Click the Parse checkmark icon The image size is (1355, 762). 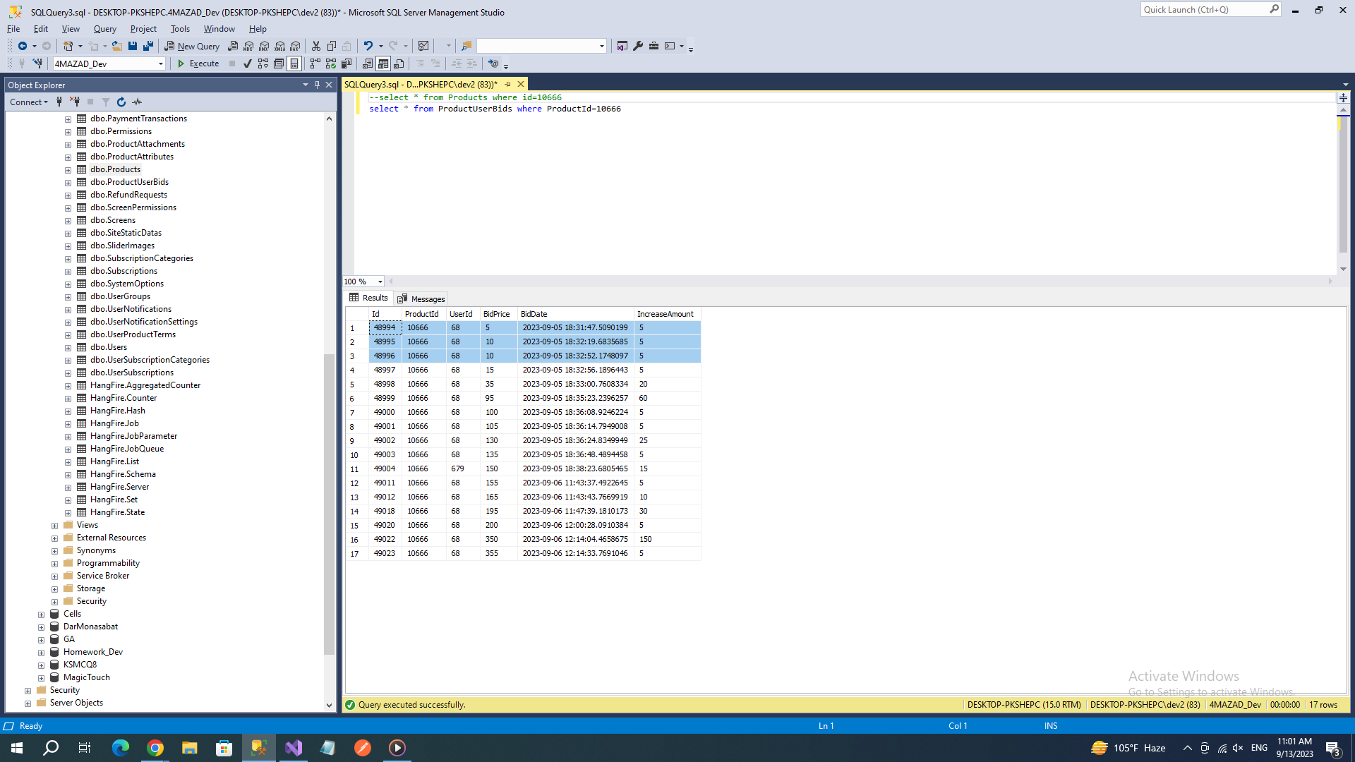247,64
